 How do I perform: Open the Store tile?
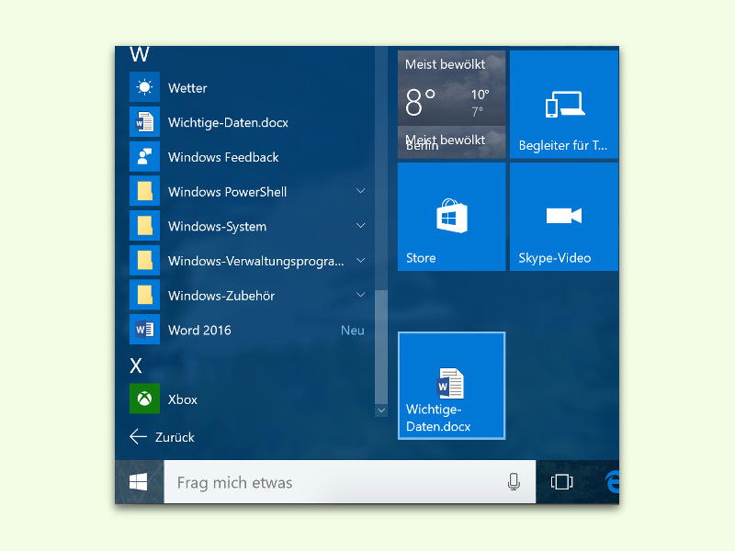tap(451, 217)
